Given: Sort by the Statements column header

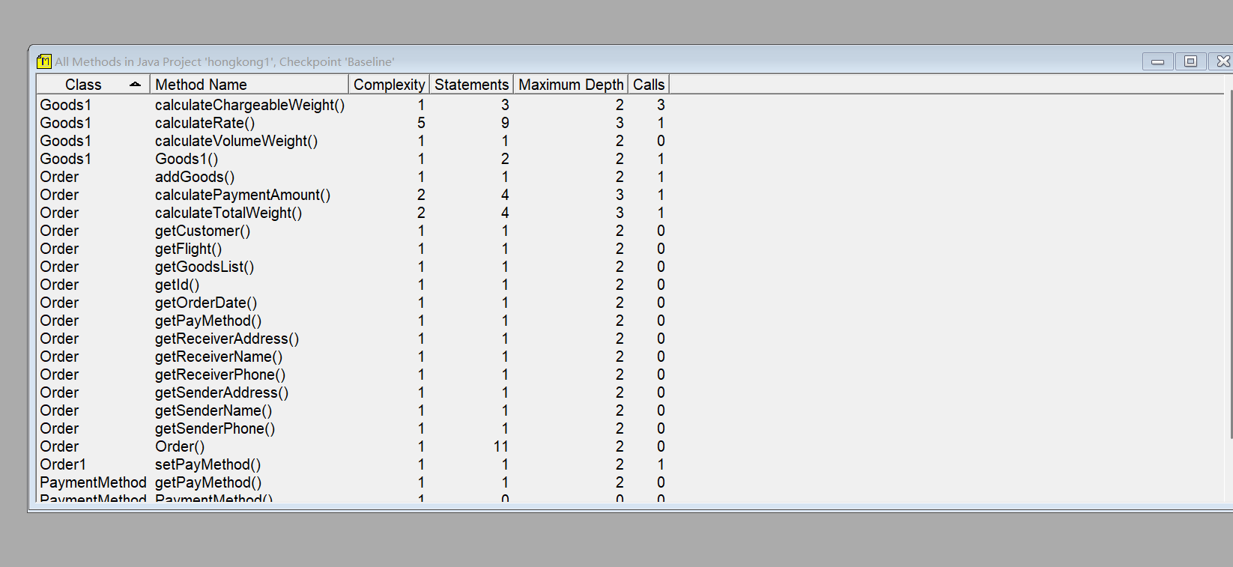Looking at the screenshot, I should [x=471, y=85].
